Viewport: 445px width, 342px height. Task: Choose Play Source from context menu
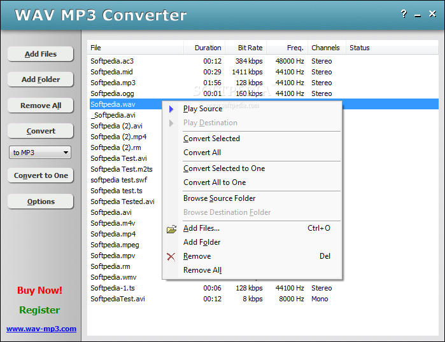(x=252, y=109)
